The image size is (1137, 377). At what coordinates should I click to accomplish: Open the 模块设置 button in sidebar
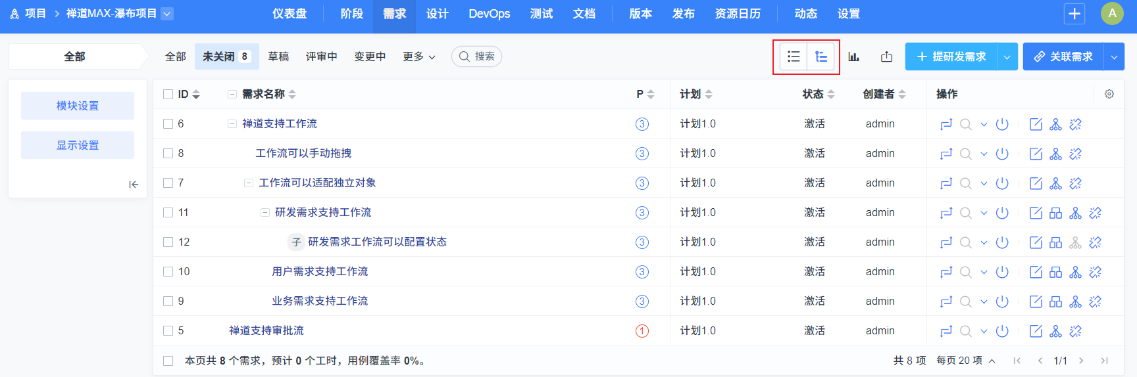78,106
